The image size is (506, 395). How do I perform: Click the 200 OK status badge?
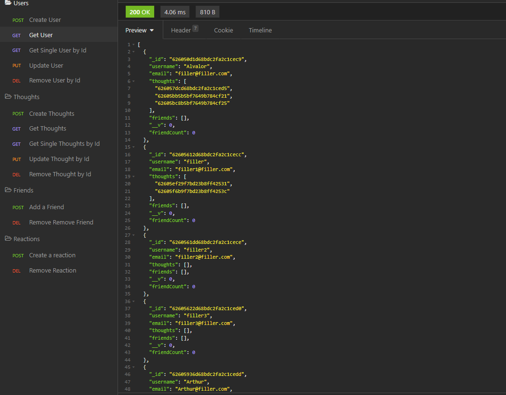point(140,12)
